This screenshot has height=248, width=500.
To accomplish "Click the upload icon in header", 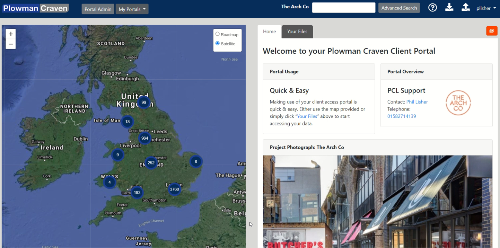I will 465,8.
